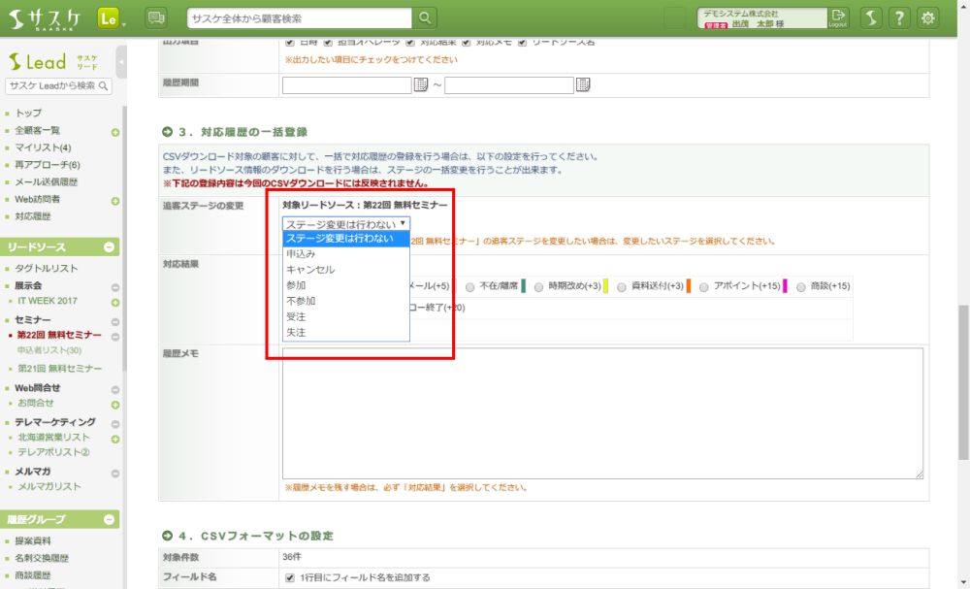Click the Logout icon
Image resolution: width=970 pixels, height=589 pixels.
tap(838, 17)
